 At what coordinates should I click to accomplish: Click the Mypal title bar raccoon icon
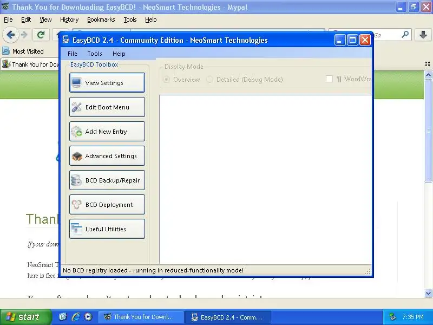(x=5, y=6)
